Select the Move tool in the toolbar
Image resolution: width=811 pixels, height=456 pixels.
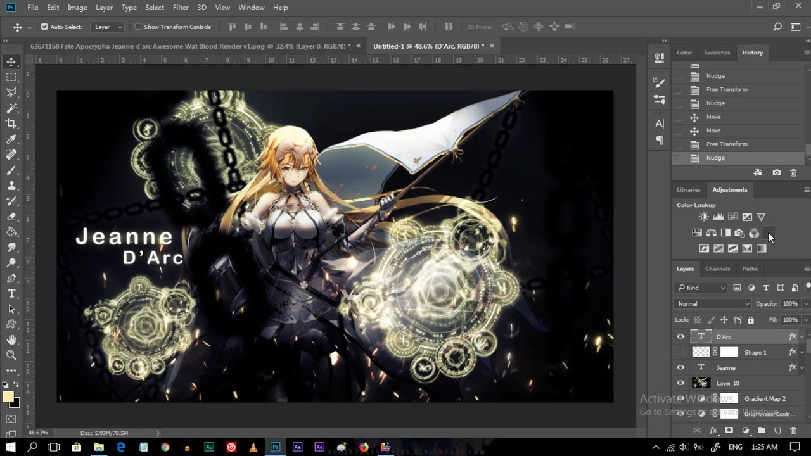(11, 62)
